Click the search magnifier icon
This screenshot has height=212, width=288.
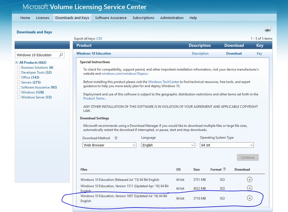click(61, 55)
